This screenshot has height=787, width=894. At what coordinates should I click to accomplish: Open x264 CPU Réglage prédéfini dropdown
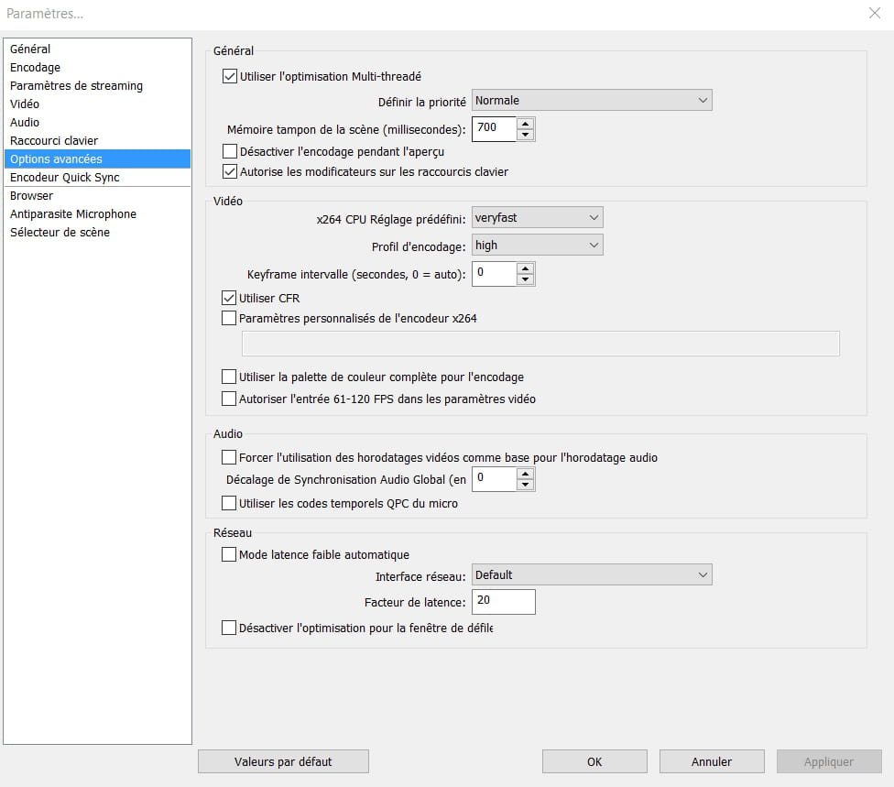tap(537, 217)
